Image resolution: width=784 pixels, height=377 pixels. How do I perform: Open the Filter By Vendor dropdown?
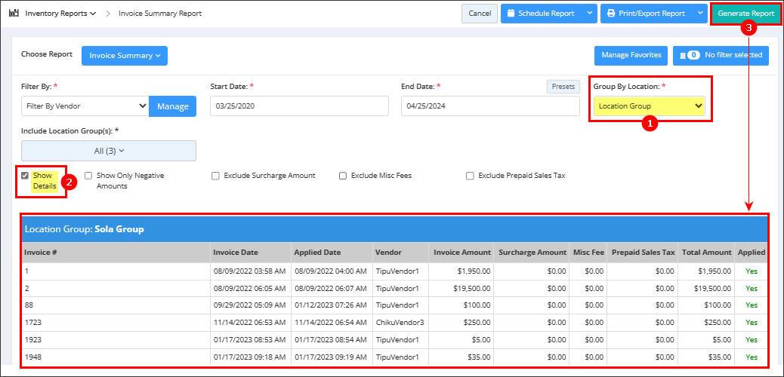85,106
